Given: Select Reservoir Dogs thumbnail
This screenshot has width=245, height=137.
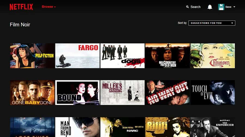Looking at the screenshot, I should (122, 56).
